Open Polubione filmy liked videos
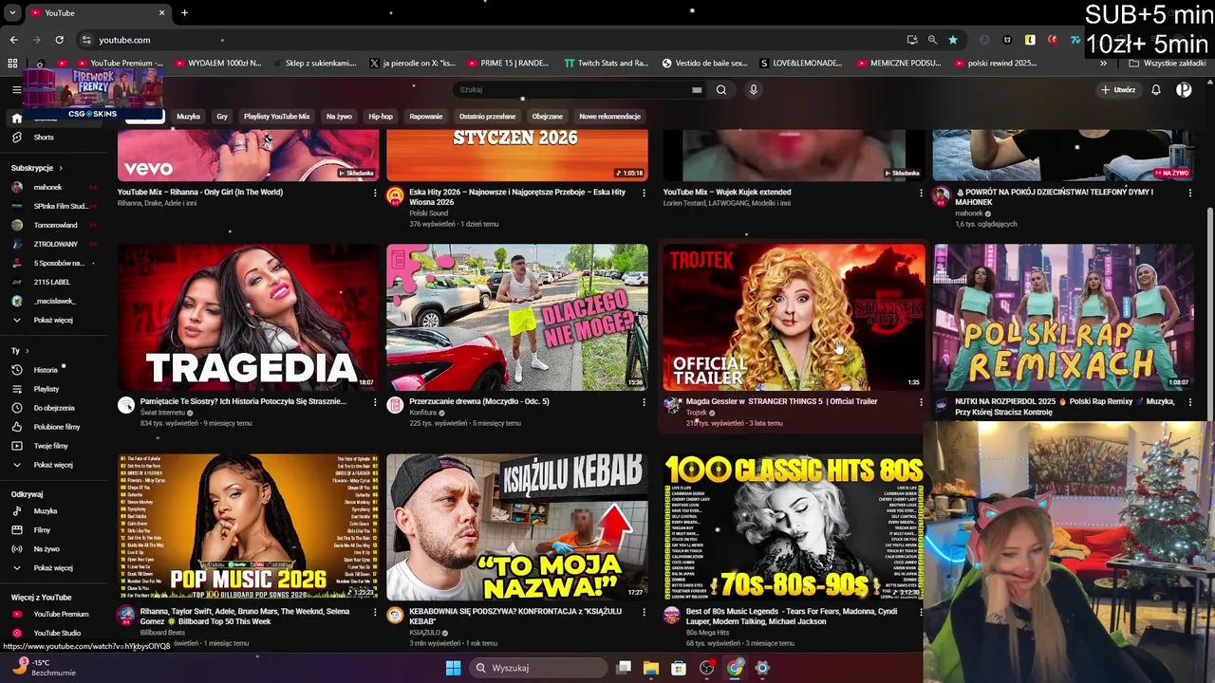This screenshot has height=683, width=1215. click(55, 427)
